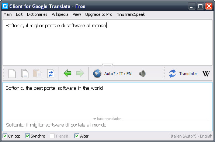Toggle the Alter checkbox
This screenshot has height=142, width=215.
tap(77, 136)
